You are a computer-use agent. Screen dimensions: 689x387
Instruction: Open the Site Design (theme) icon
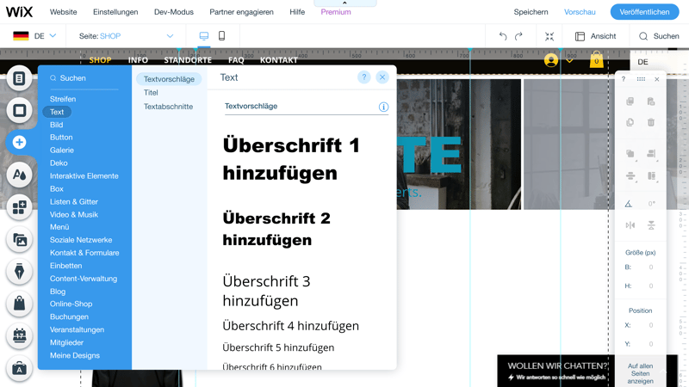coord(19,175)
